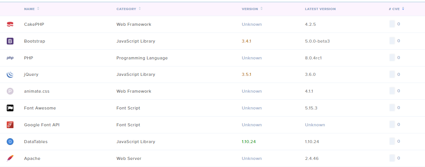Viewport: 425px width, 167px height.
Task: Click the DataTables logo icon
Action: tap(10, 142)
